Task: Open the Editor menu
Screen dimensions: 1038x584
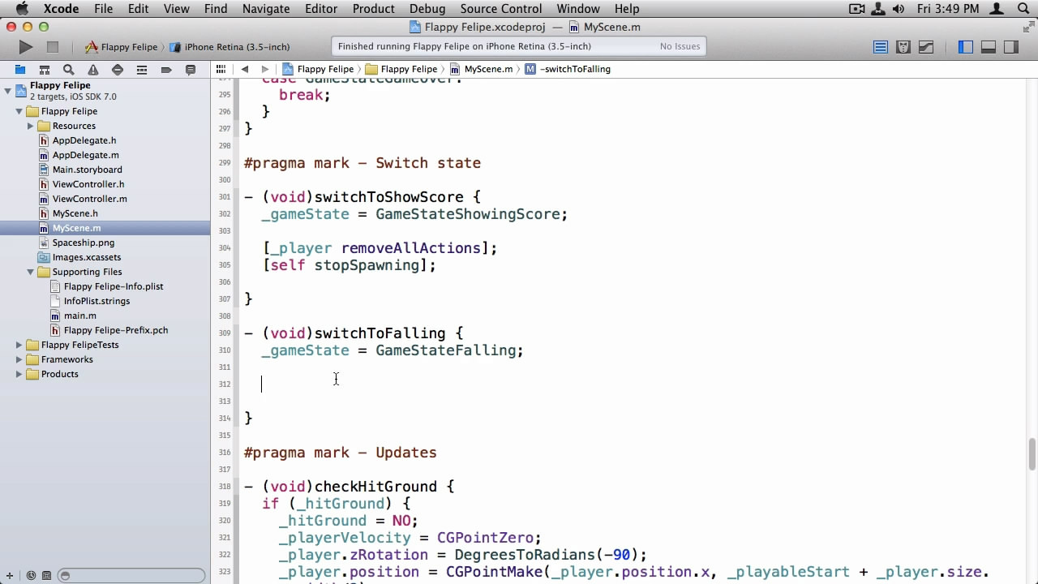Action: click(x=321, y=9)
